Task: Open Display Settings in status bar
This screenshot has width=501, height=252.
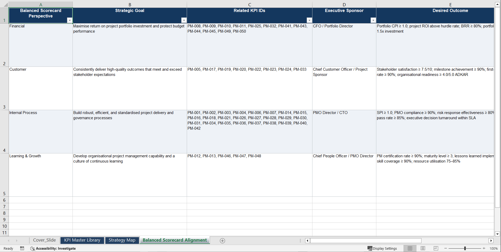Action: pos(382,248)
